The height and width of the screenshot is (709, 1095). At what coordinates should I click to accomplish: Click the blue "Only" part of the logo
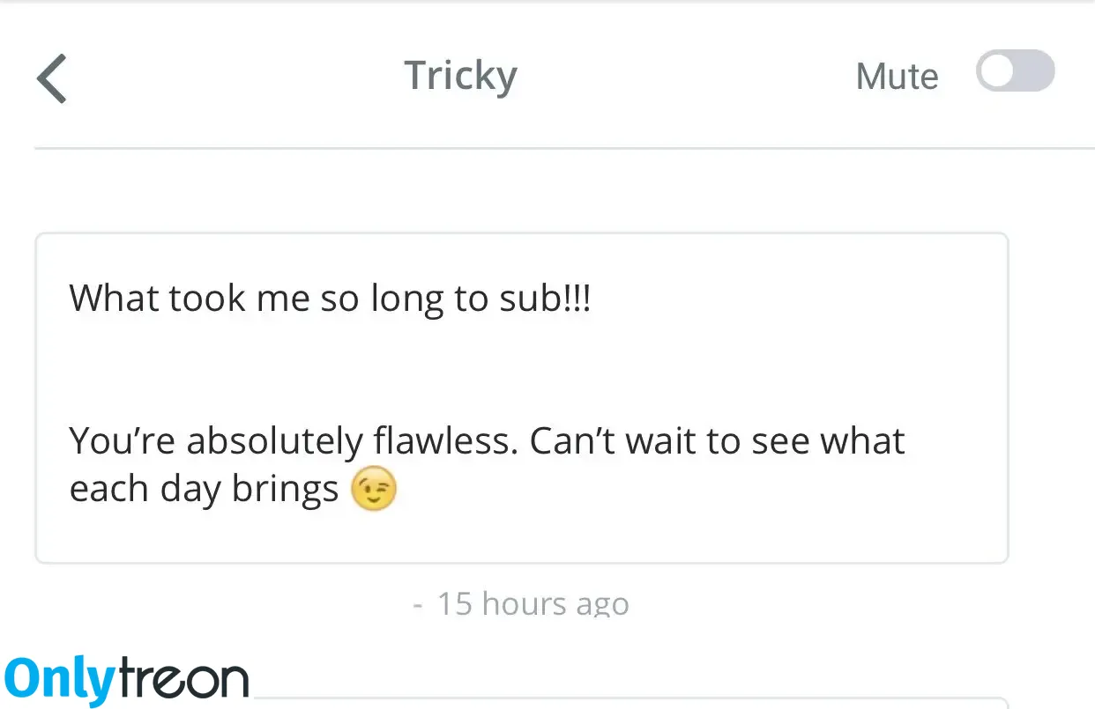pos(60,679)
